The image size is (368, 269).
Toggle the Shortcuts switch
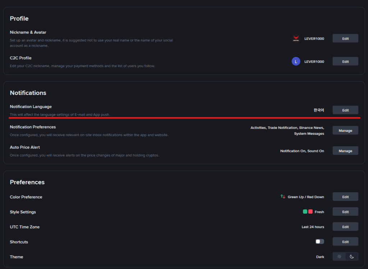pos(319,241)
